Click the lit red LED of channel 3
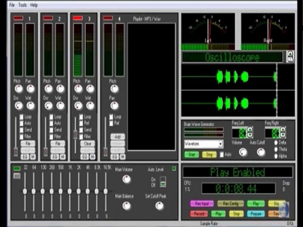The height and width of the screenshot is (227, 303). 78,18
